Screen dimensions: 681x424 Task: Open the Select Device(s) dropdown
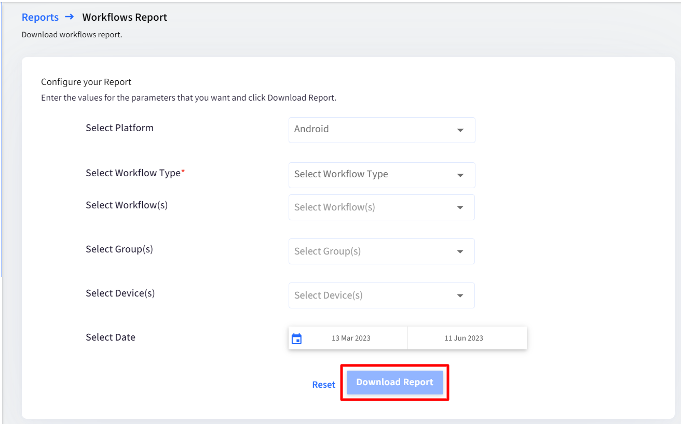point(382,295)
